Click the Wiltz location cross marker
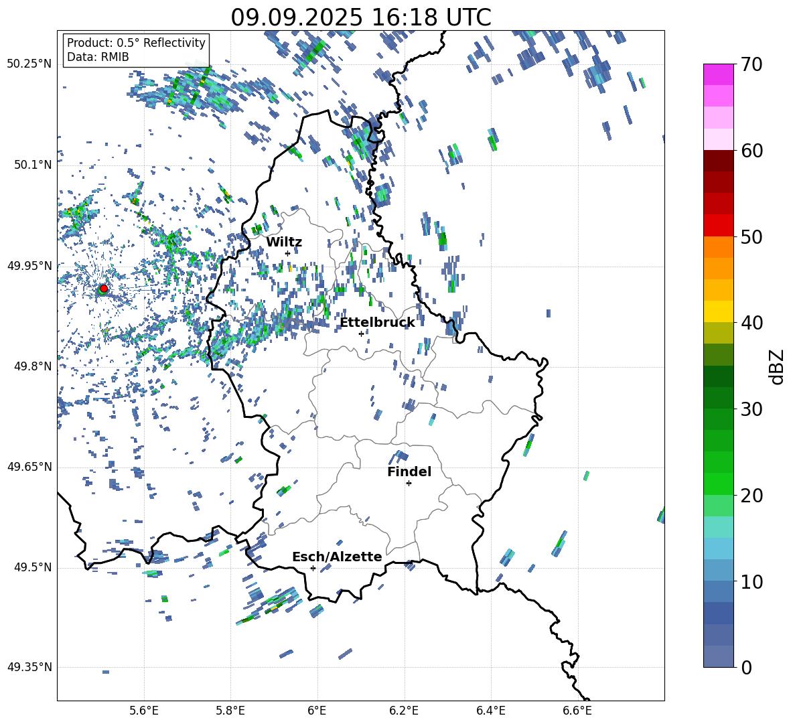 click(287, 253)
